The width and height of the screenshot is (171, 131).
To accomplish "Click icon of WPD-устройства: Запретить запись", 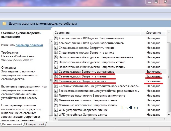I will point(56,115).
